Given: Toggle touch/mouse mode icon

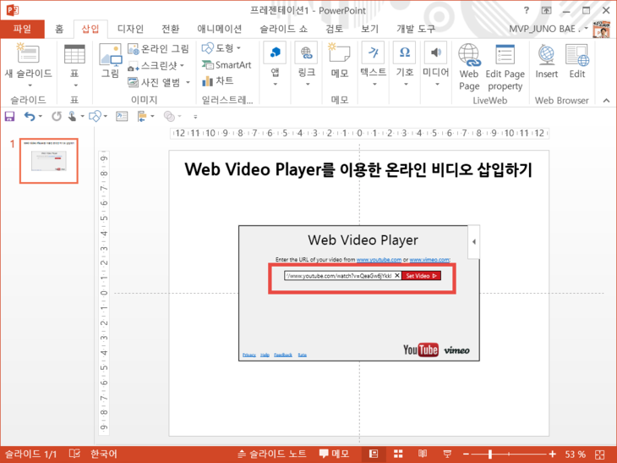Looking at the screenshot, I should 73,116.
